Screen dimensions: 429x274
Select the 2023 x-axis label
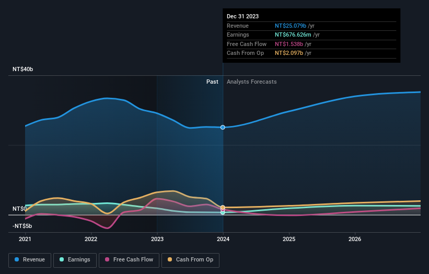click(157, 239)
